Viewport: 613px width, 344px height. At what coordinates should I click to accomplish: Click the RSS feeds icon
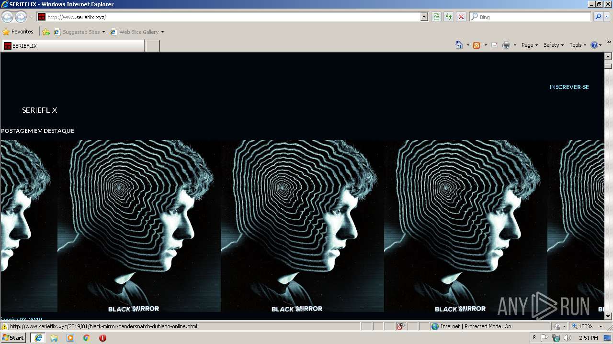tap(477, 45)
